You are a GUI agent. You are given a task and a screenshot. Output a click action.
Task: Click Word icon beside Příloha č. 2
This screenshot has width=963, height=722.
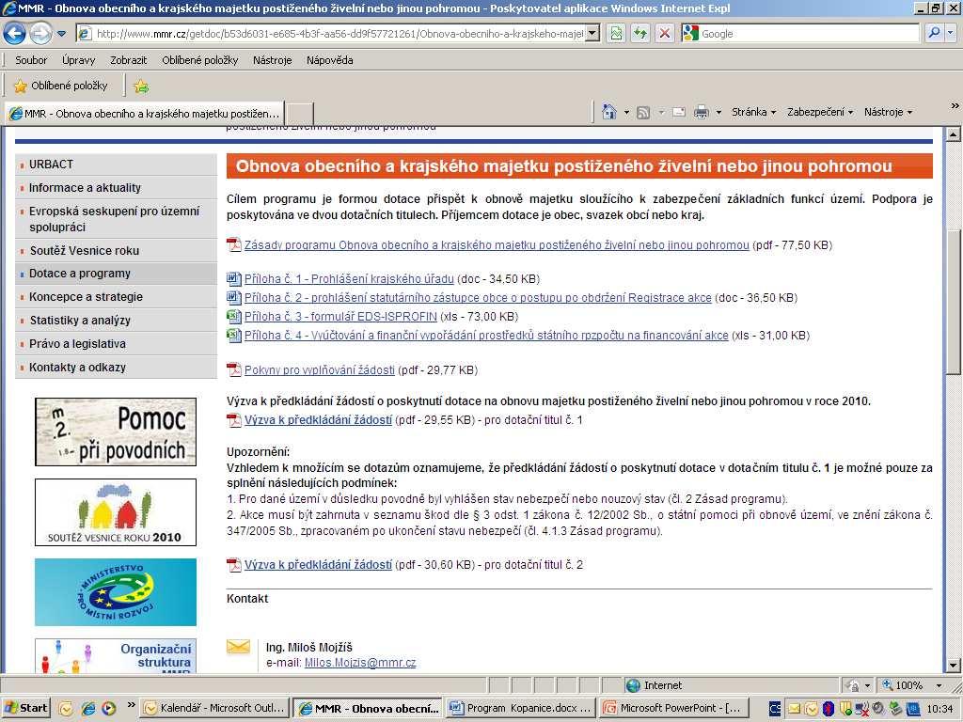click(x=234, y=298)
